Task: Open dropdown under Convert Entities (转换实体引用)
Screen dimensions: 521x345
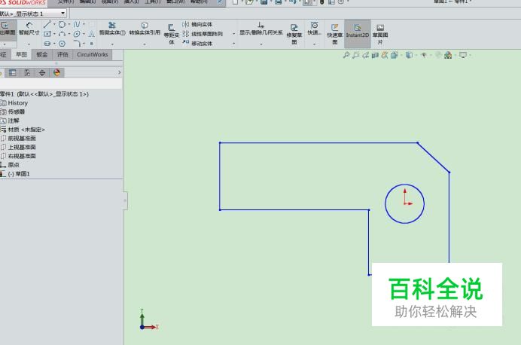Action: point(145,44)
